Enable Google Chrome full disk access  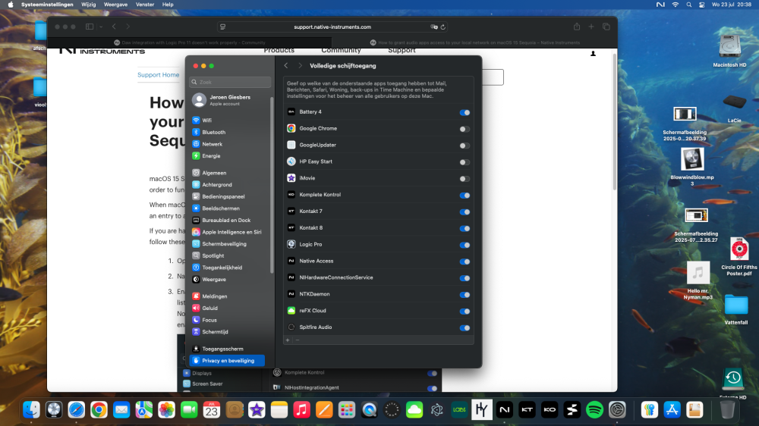[465, 129]
